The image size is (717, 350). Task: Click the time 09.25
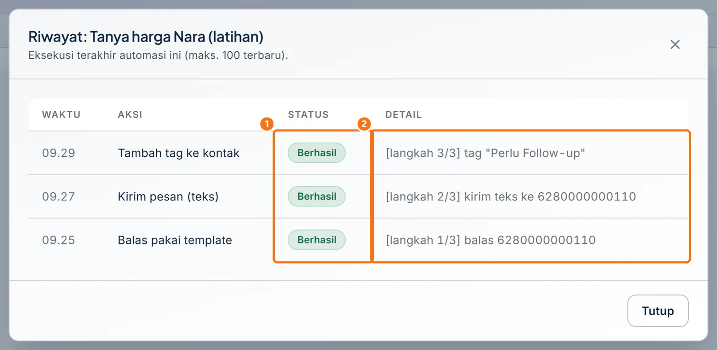click(x=58, y=240)
